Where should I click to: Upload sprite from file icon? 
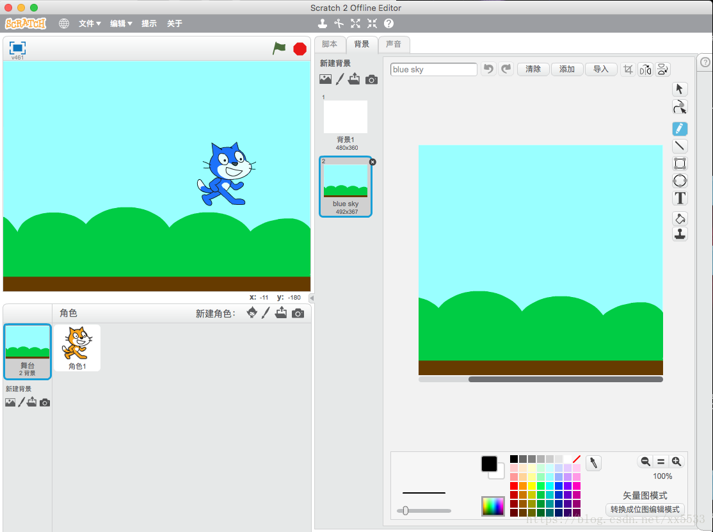pos(281,312)
